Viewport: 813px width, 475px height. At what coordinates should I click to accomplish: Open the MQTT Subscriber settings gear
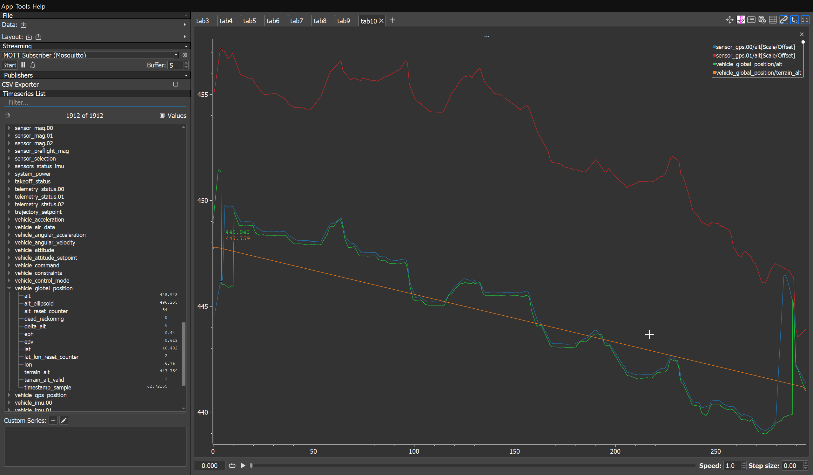185,55
